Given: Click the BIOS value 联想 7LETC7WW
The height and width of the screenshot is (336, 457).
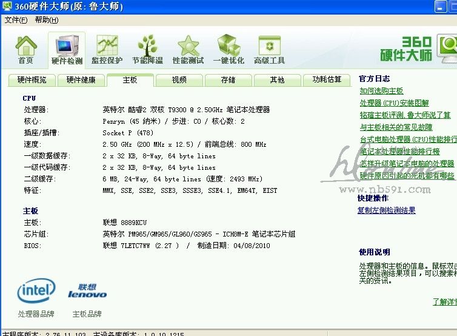Looking at the screenshot, I should [x=186, y=246].
